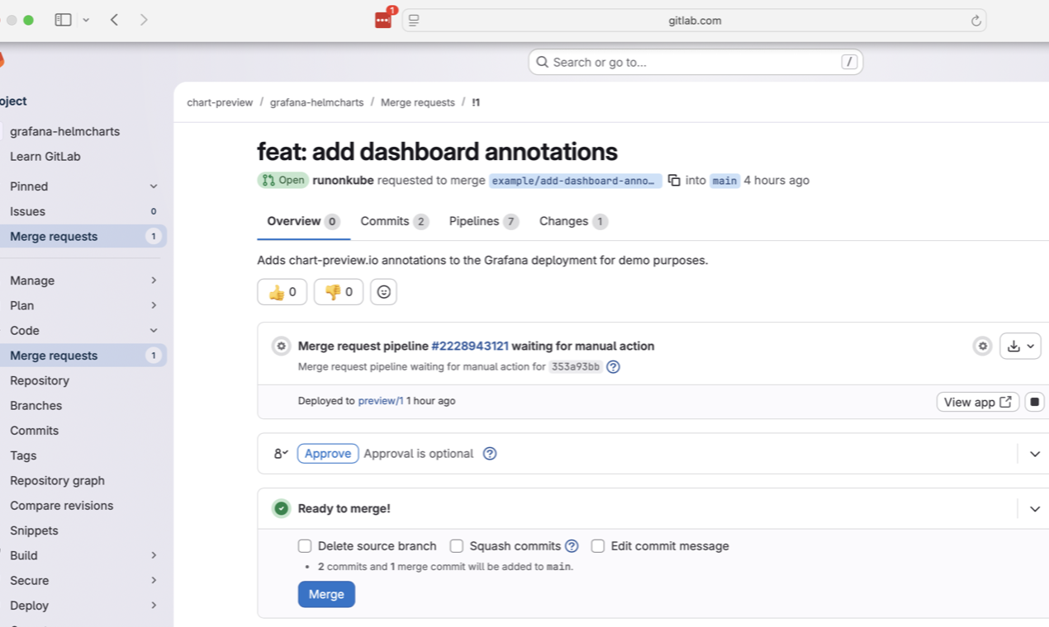Open Compare revisions in the sidebar
This screenshot has width=1049, height=627.
[x=83, y=506]
